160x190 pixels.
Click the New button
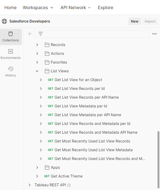coord(135,21)
